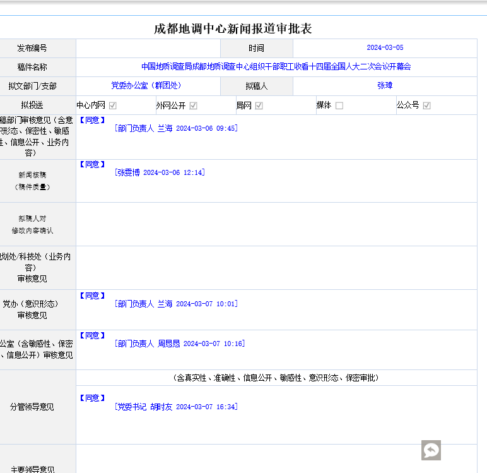Uncheck the 局网 checkbox

pyautogui.click(x=259, y=106)
